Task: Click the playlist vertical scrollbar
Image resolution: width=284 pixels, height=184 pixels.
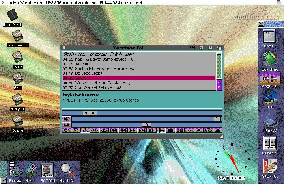Action: [219, 65]
